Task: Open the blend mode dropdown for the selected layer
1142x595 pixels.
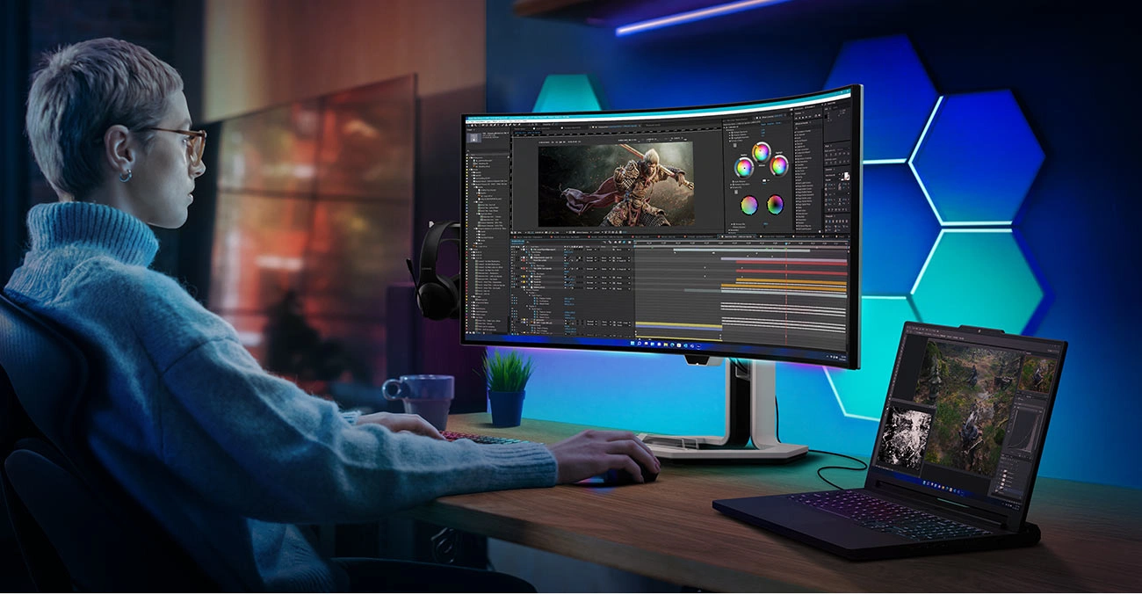Action: [x=589, y=250]
